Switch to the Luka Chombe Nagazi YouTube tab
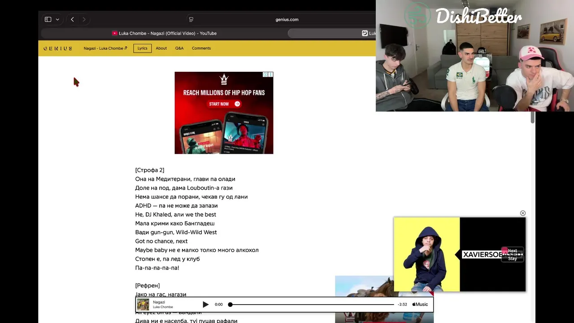 click(164, 33)
